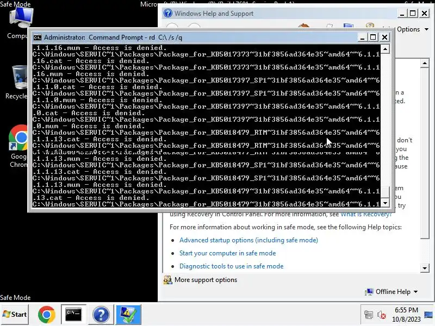This screenshot has width=435, height=326.
Task: Open Windows Help and Support taskbar button
Action: (101, 315)
